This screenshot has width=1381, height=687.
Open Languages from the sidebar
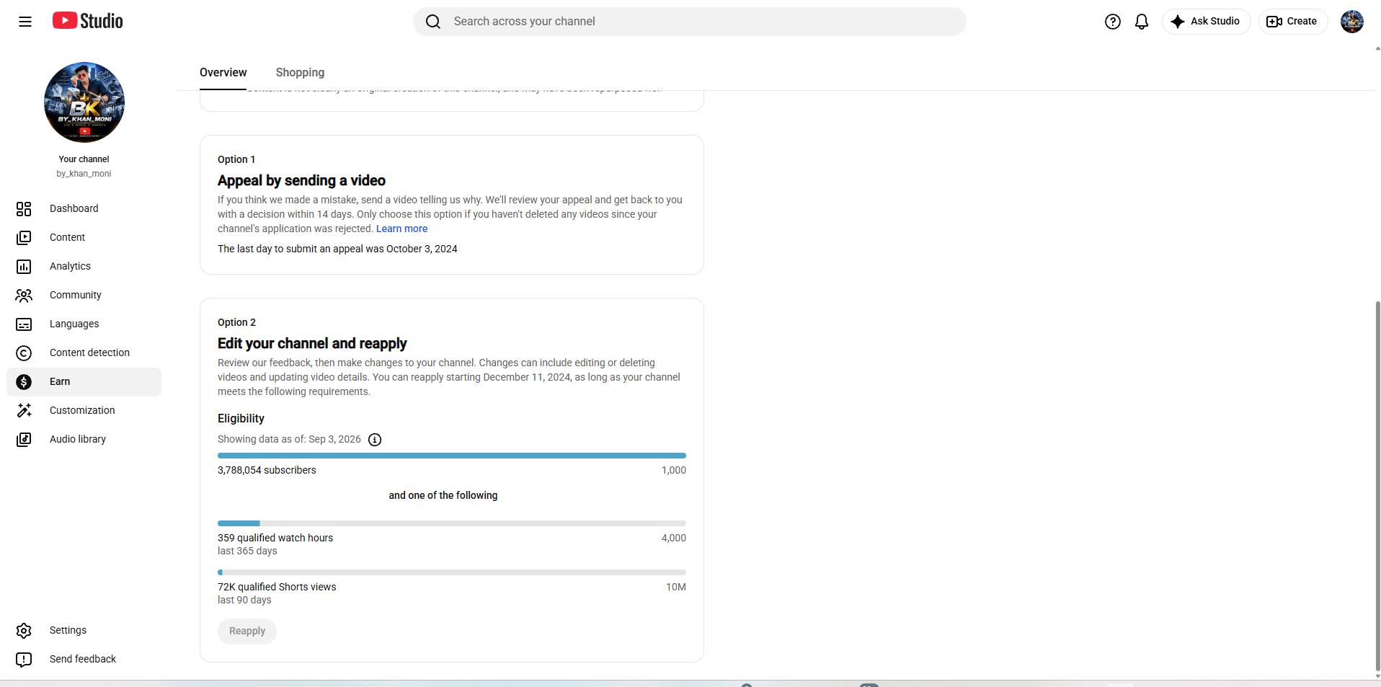(x=84, y=324)
